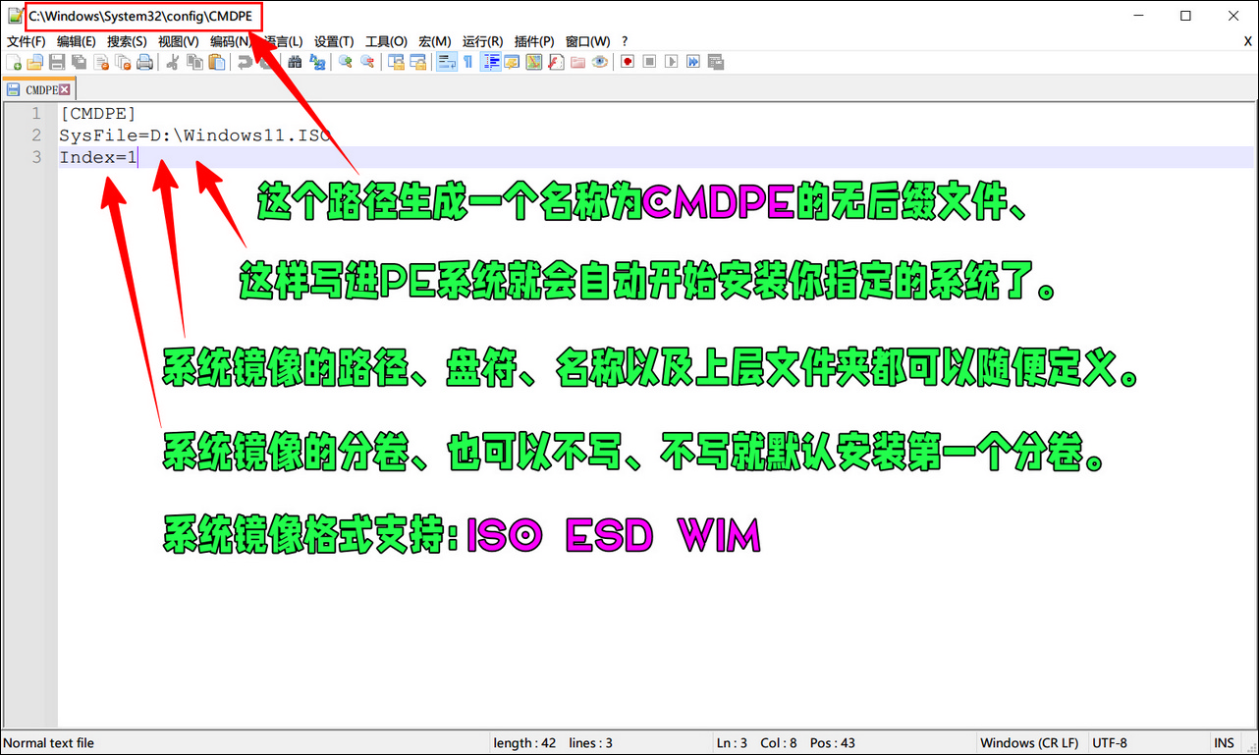Save the current file with the floppy icon
This screenshot has width=1259, height=755.
point(57,62)
